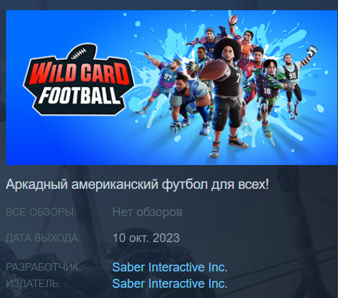
Task: Click the 'ИЗДАТЕЛЬ:' label
Action: [x=33, y=284]
